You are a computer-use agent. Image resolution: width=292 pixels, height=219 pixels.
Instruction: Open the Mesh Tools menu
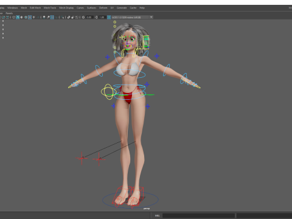50,8
